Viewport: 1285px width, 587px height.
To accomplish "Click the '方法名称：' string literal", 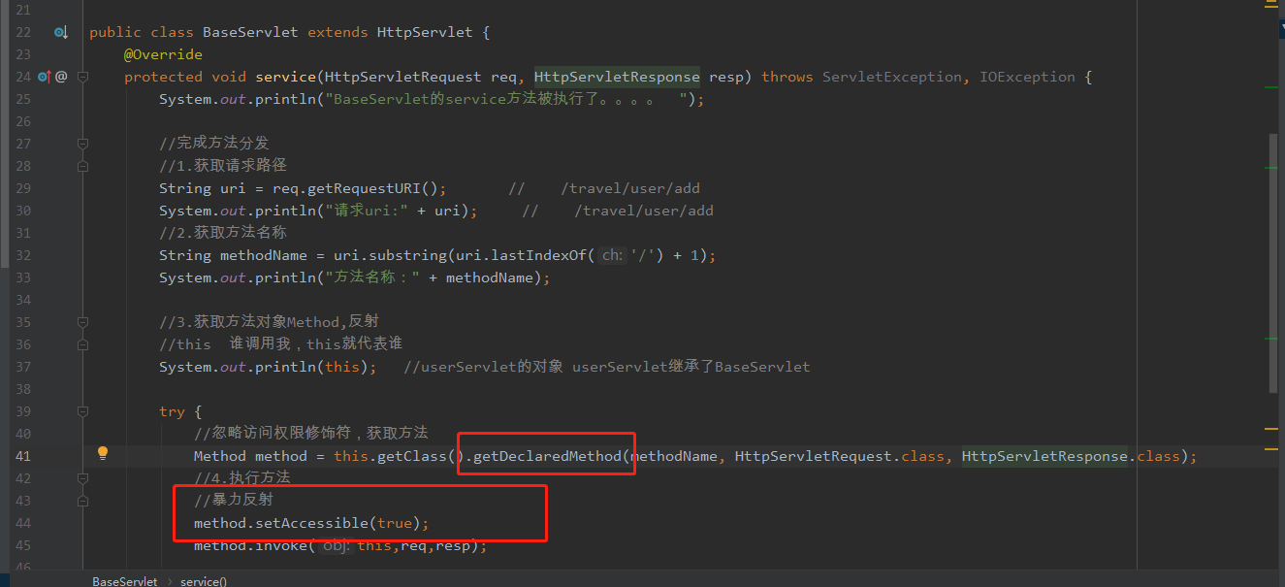I will (x=372, y=277).
